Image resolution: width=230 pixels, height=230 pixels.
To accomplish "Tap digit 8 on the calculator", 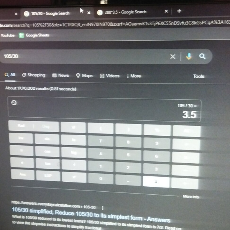I will [128, 142].
